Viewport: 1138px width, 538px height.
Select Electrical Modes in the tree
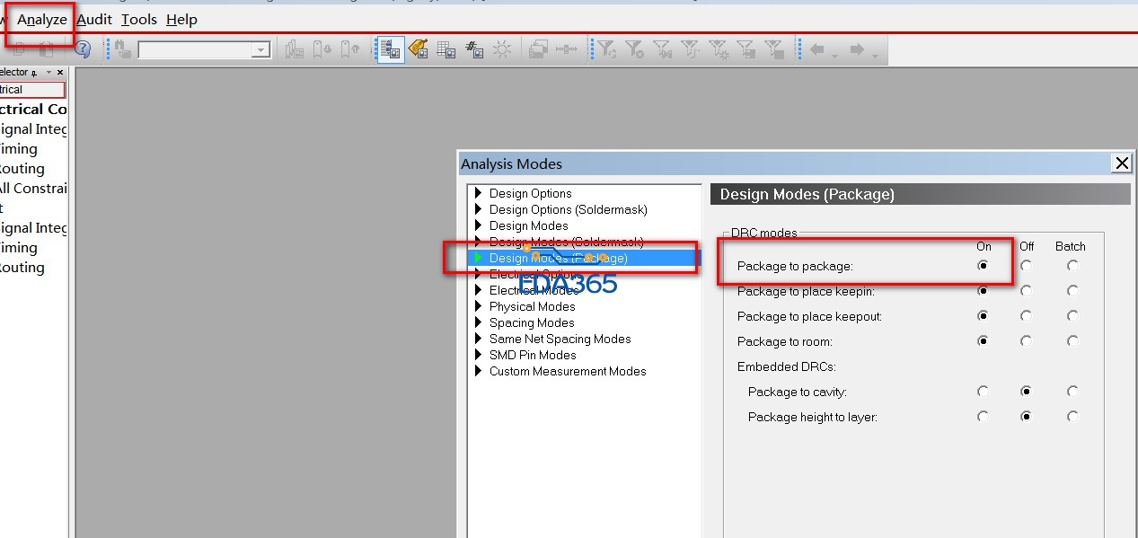534,290
